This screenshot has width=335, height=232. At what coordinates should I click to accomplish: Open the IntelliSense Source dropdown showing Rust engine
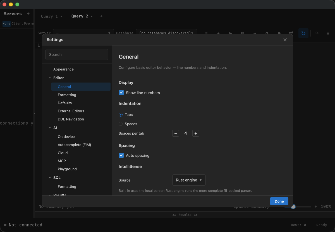pos(189,180)
